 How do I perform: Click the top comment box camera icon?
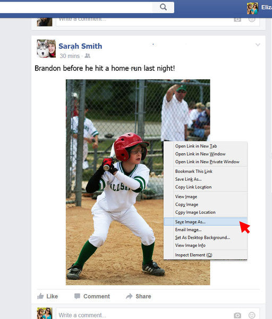[237, 20]
